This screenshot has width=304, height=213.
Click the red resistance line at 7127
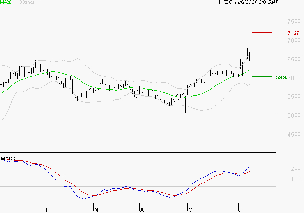pyautogui.click(x=262, y=33)
